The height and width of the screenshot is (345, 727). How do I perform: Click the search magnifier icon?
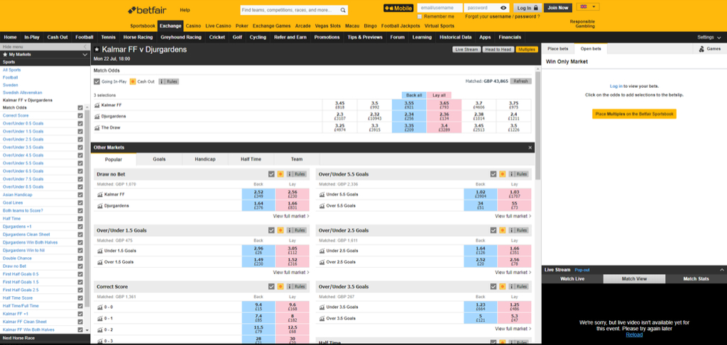click(x=343, y=10)
